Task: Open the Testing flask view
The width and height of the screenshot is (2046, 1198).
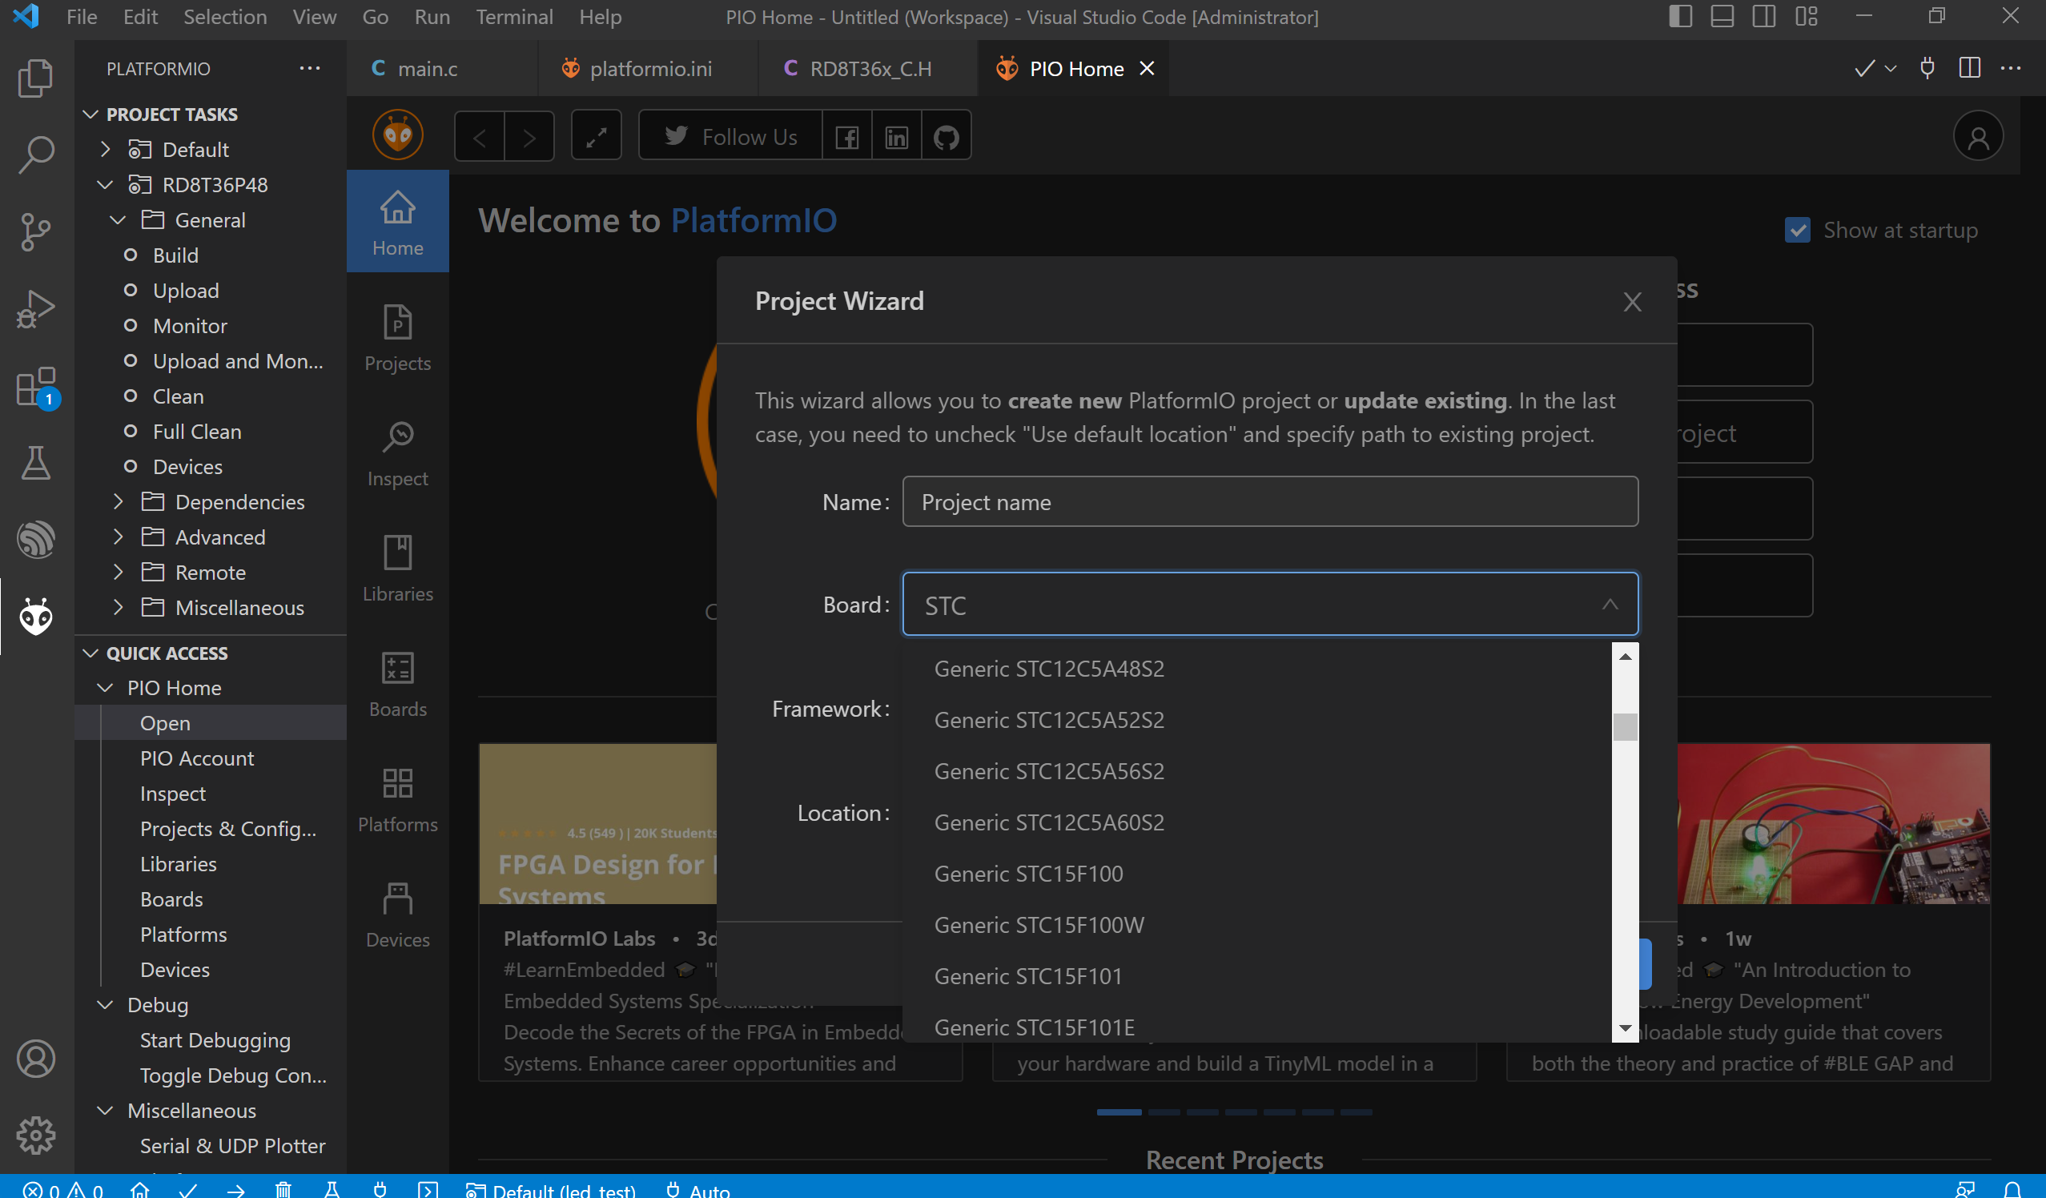Action: tap(36, 463)
